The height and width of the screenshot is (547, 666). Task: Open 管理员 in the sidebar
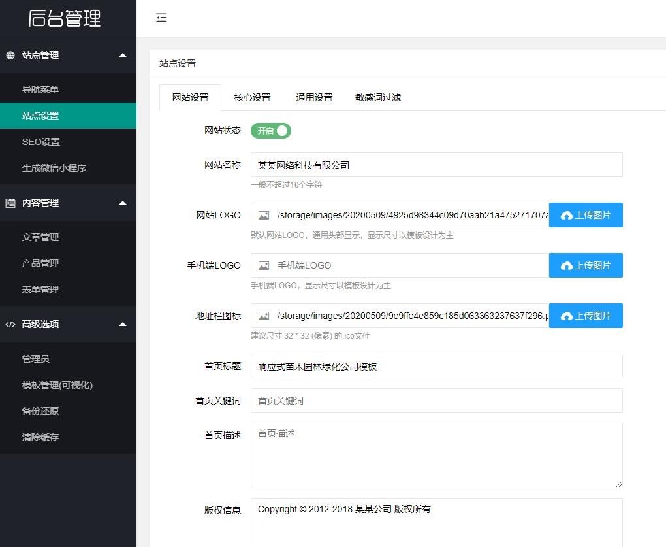click(68, 359)
